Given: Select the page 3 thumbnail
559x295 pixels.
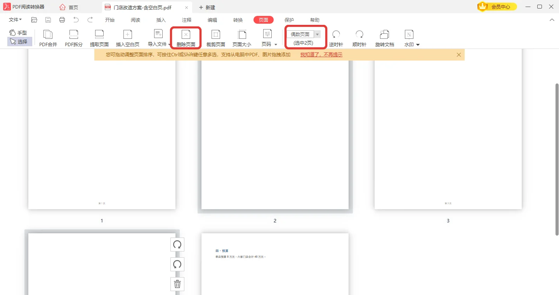Looking at the screenshot, I should (x=448, y=129).
